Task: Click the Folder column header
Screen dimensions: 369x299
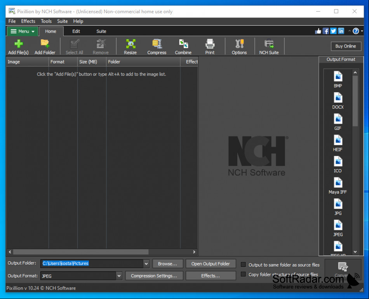Action: 143,62
